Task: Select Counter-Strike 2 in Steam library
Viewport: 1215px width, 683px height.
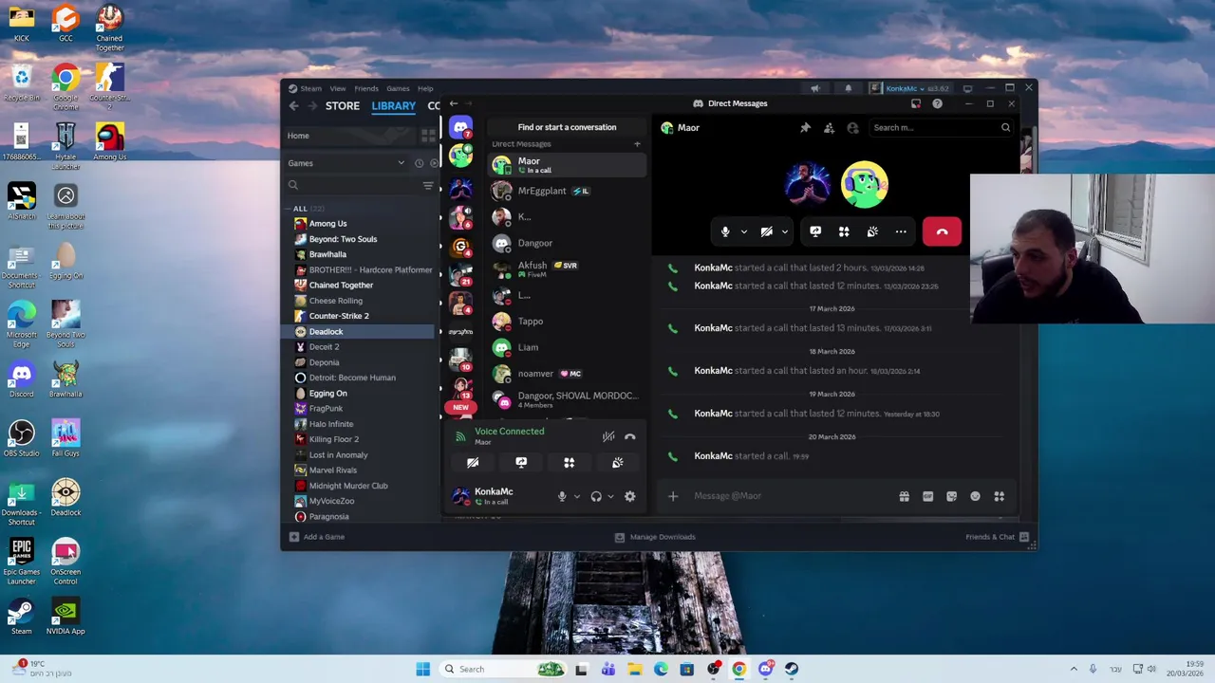Action: tap(339, 316)
